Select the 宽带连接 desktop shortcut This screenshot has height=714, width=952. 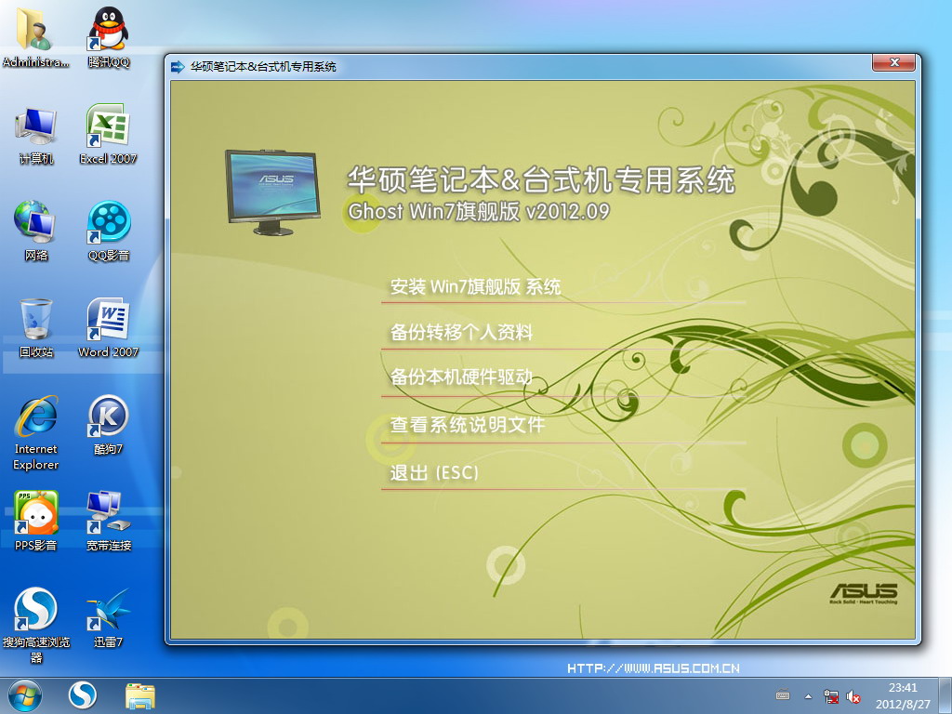108,521
